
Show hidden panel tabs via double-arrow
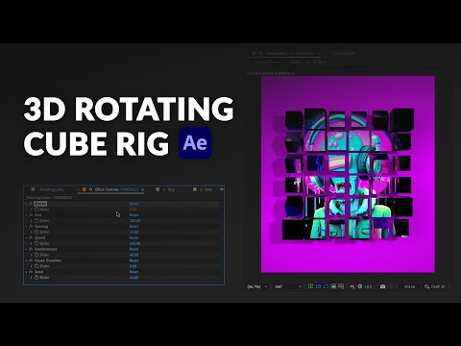(x=222, y=189)
